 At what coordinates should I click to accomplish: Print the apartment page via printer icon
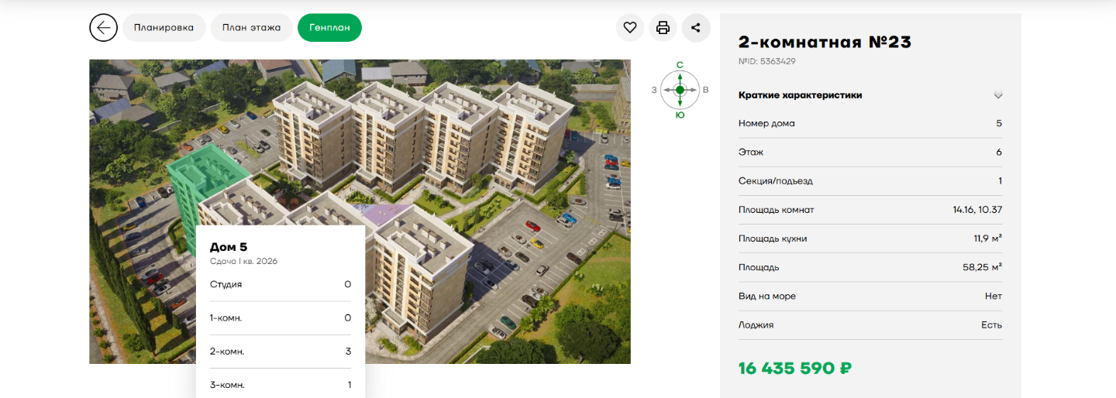point(663,28)
